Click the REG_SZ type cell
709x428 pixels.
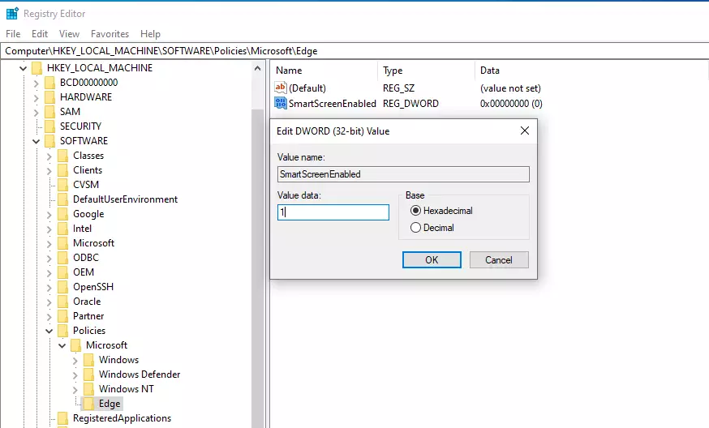399,88
